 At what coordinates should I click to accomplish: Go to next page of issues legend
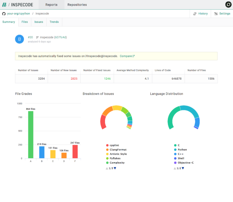(115, 168)
